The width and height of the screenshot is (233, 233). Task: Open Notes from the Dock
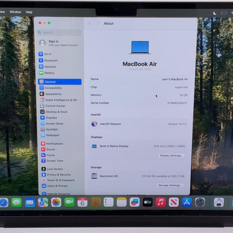tap(122, 202)
